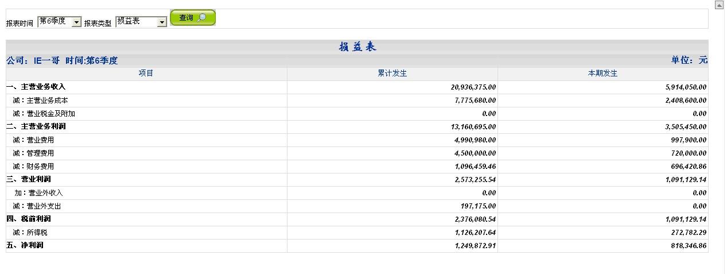Image resolution: width=727 pixels, height=274 pixels.
Task: Click the 报表时间 label
Action: tap(20, 24)
